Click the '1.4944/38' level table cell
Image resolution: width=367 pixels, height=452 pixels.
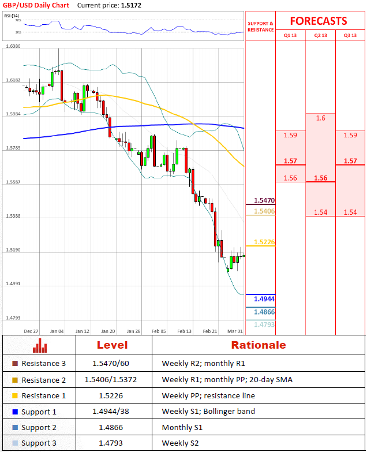pos(111,411)
